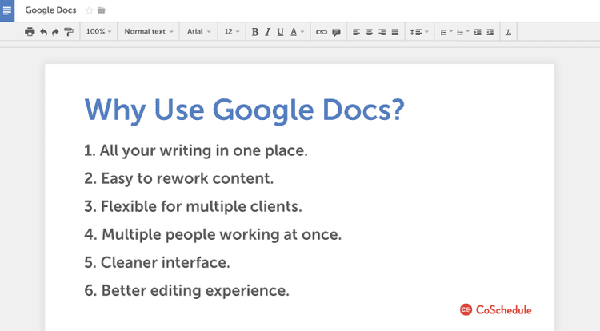
Task: Select the Paint format tool
Action: click(x=69, y=32)
